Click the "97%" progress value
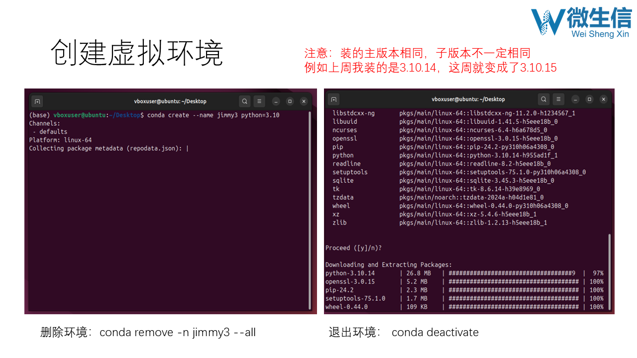The width and height of the screenshot is (637, 358). pos(598,273)
